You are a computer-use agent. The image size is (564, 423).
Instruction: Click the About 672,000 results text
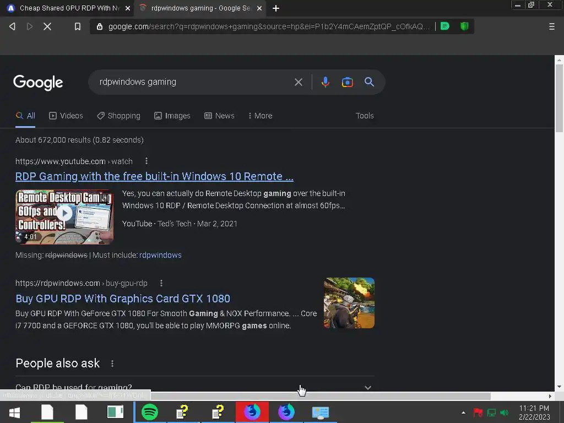coord(79,140)
